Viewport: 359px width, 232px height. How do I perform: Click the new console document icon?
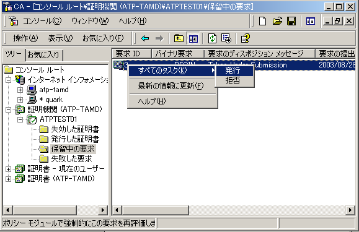[262, 21]
